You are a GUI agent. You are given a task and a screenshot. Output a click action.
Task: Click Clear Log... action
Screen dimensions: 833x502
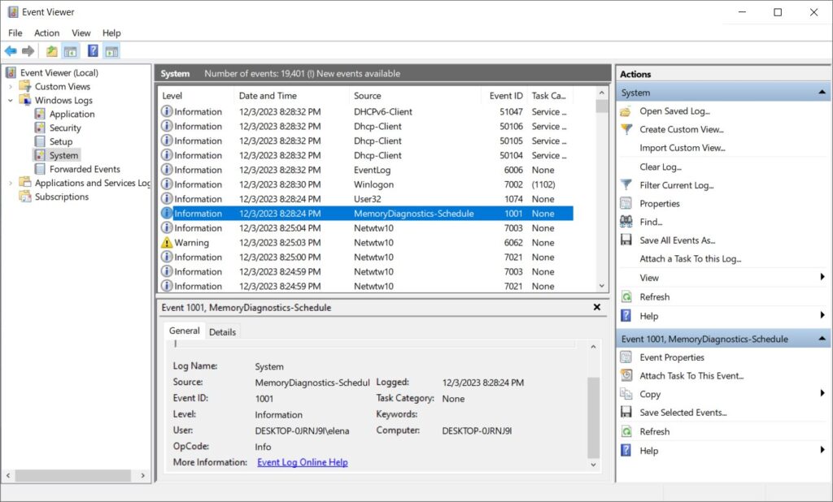pos(661,167)
